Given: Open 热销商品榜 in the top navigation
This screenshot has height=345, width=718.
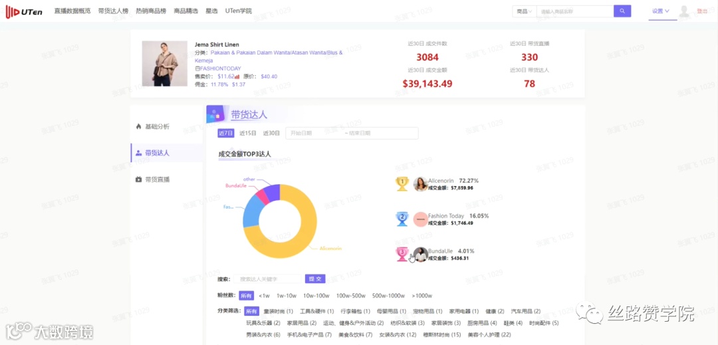Looking at the screenshot, I should (151, 11).
